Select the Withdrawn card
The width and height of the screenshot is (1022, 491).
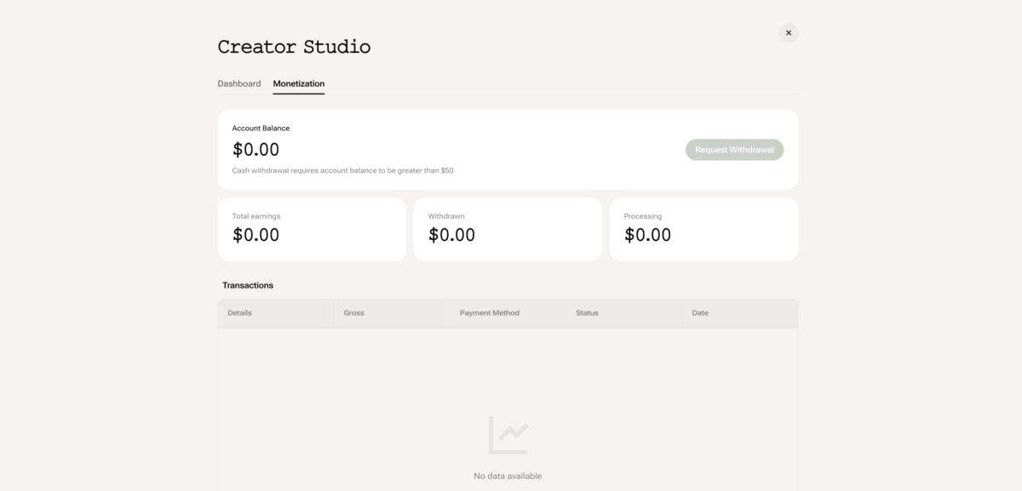(508, 230)
